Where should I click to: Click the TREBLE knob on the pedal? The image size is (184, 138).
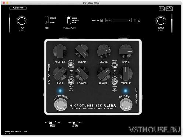tap(126, 74)
